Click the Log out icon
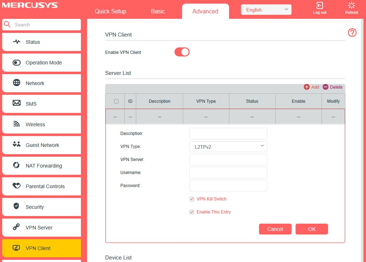366x262 pixels. (319, 6)
